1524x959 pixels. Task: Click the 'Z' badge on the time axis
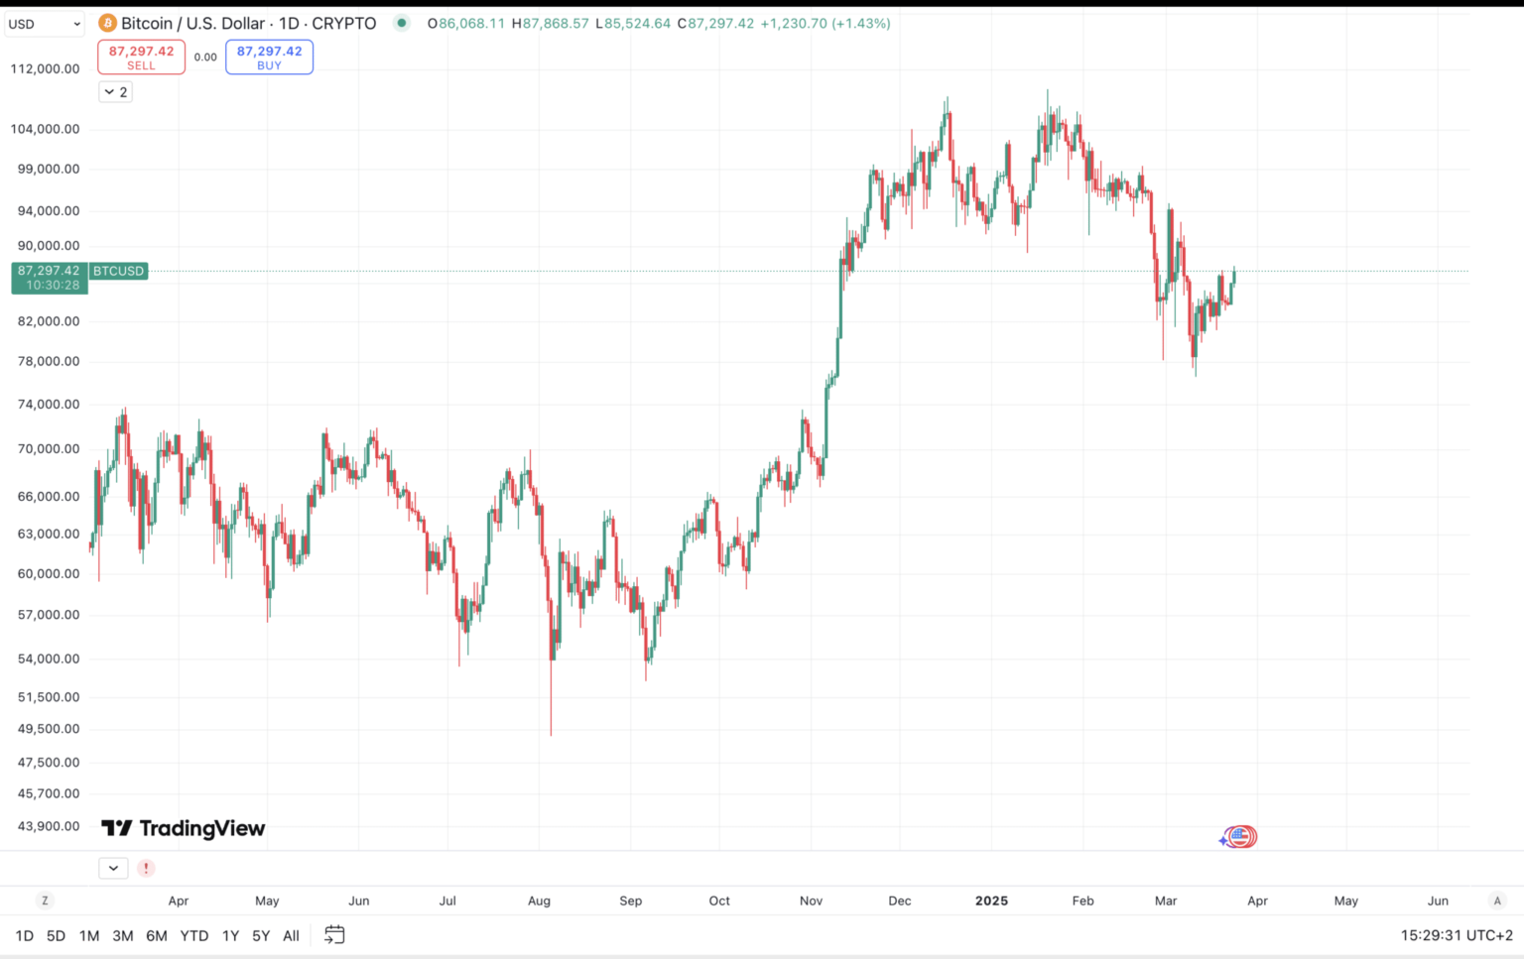[x=45, y=899]
